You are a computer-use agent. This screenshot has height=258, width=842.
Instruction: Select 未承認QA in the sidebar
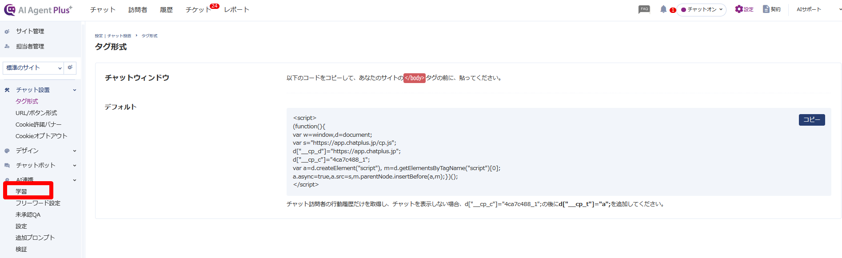28,214
